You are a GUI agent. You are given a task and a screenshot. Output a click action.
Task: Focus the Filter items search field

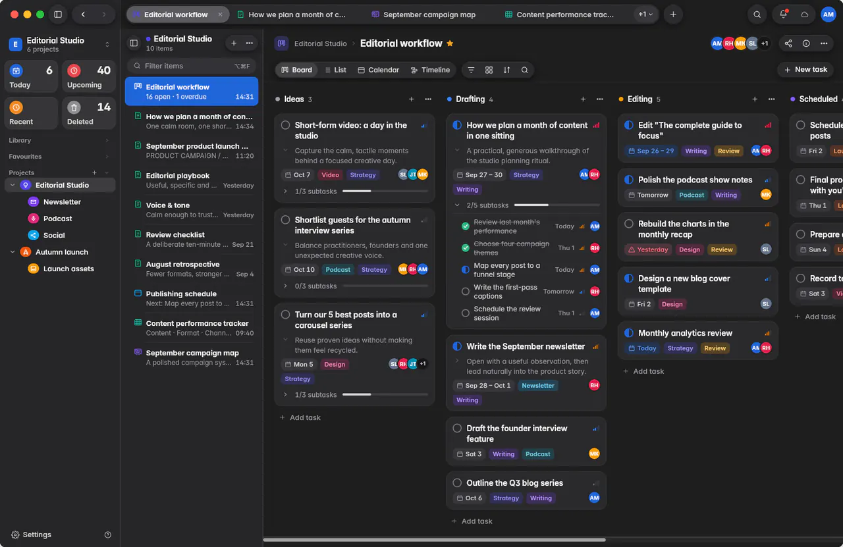[191, 66]
